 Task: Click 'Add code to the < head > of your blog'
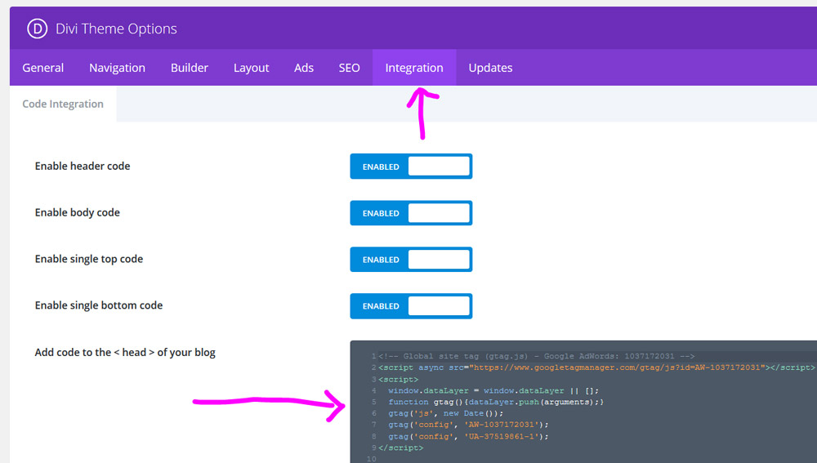[125, 352]
